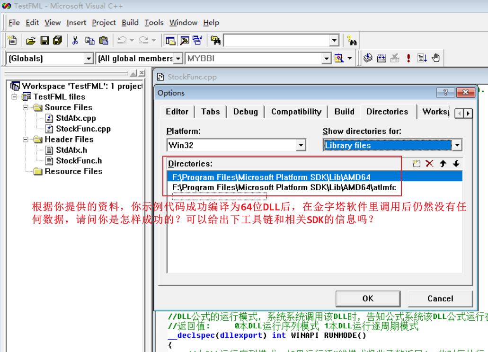The height and width of the screenshot is (352, 488).
Task: Click the Build toolbar icon
Action: pyautogui.click(x=381, y=58)
